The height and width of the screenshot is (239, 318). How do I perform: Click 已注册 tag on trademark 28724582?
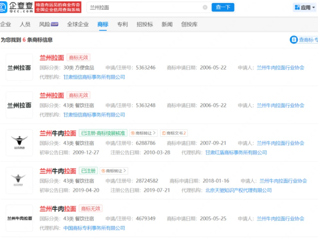point(88,171)
